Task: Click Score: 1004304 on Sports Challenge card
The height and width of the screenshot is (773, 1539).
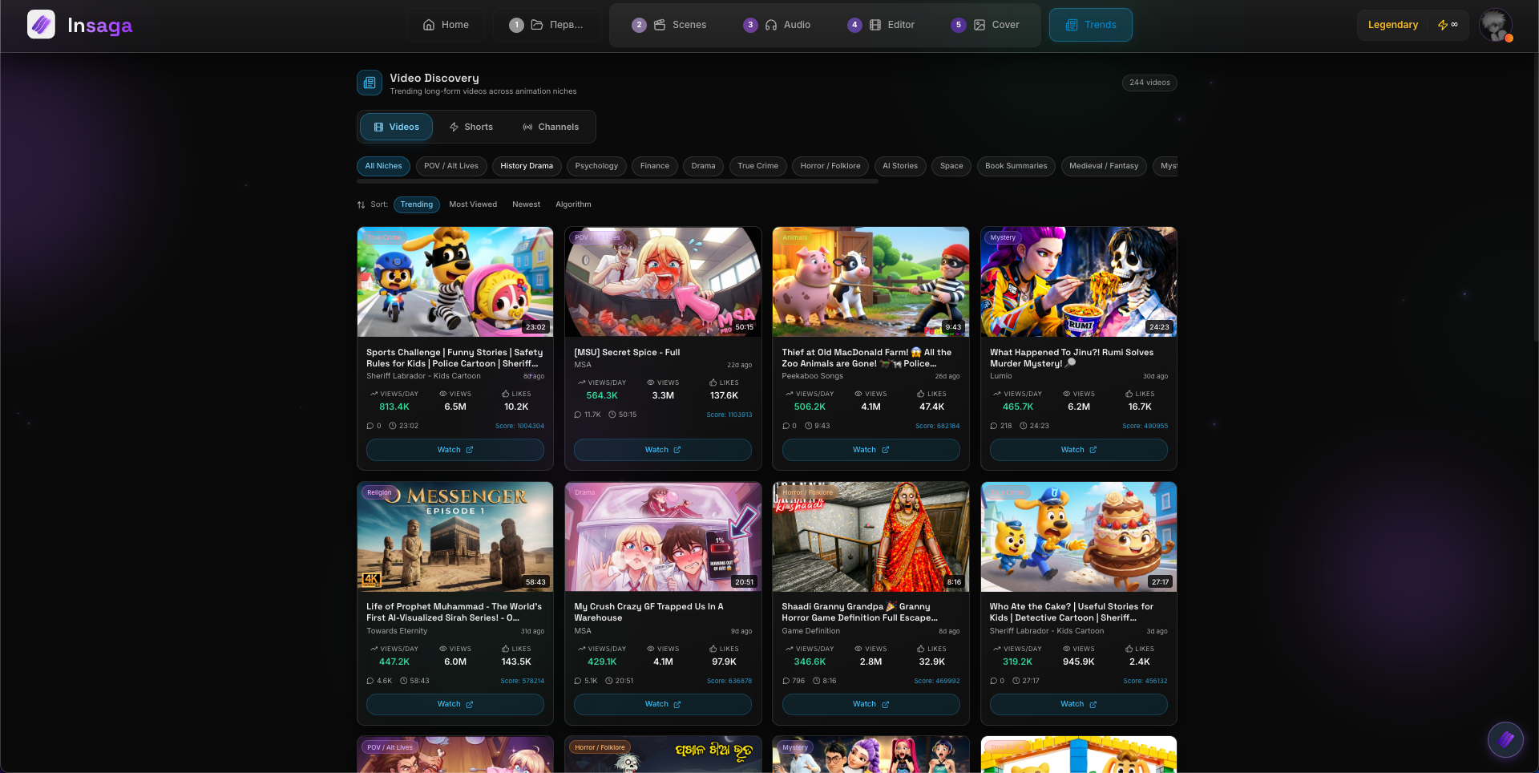Action: click(x=519, y=426)
